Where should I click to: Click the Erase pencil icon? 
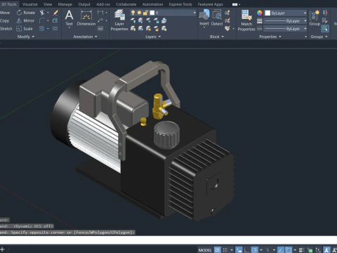55,13
